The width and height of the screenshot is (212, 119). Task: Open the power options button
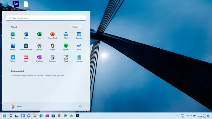point(80,106)
